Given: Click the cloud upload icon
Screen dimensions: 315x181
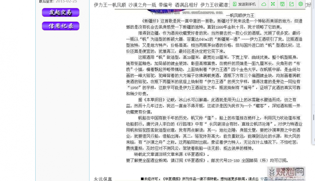Looking at the screenshot, I should pyautogui.click(x=264, y=4).
